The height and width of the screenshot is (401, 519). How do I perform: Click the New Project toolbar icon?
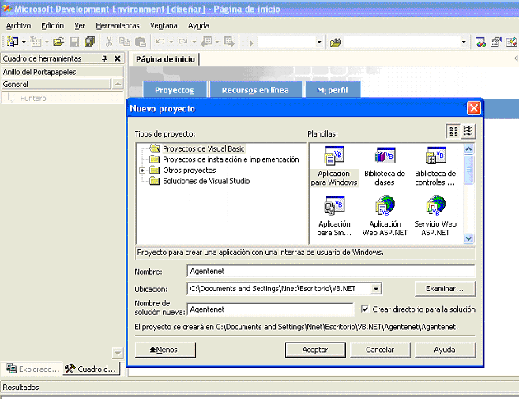(x=13, y=42)
